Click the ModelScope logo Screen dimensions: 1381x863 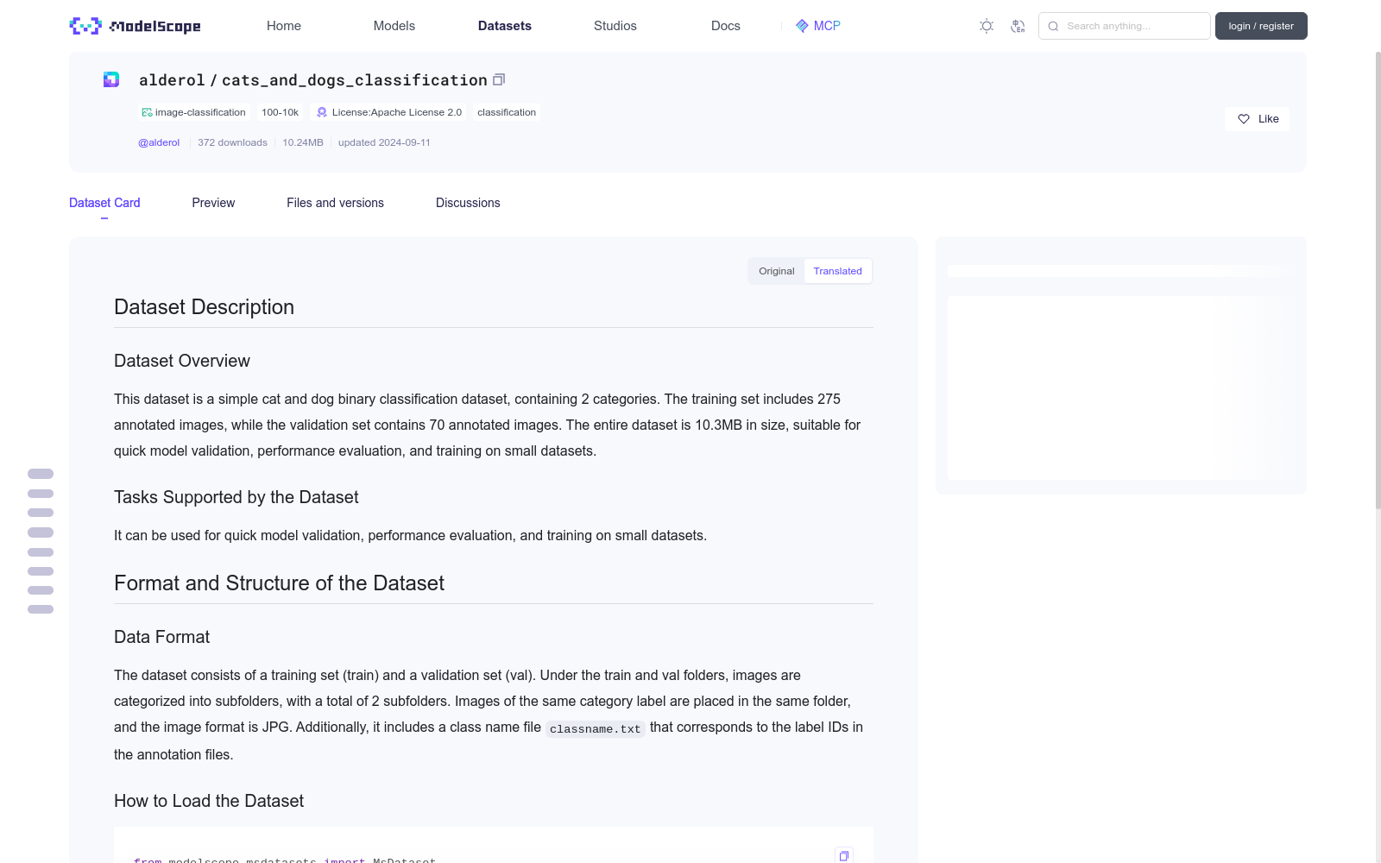[135, 26]
